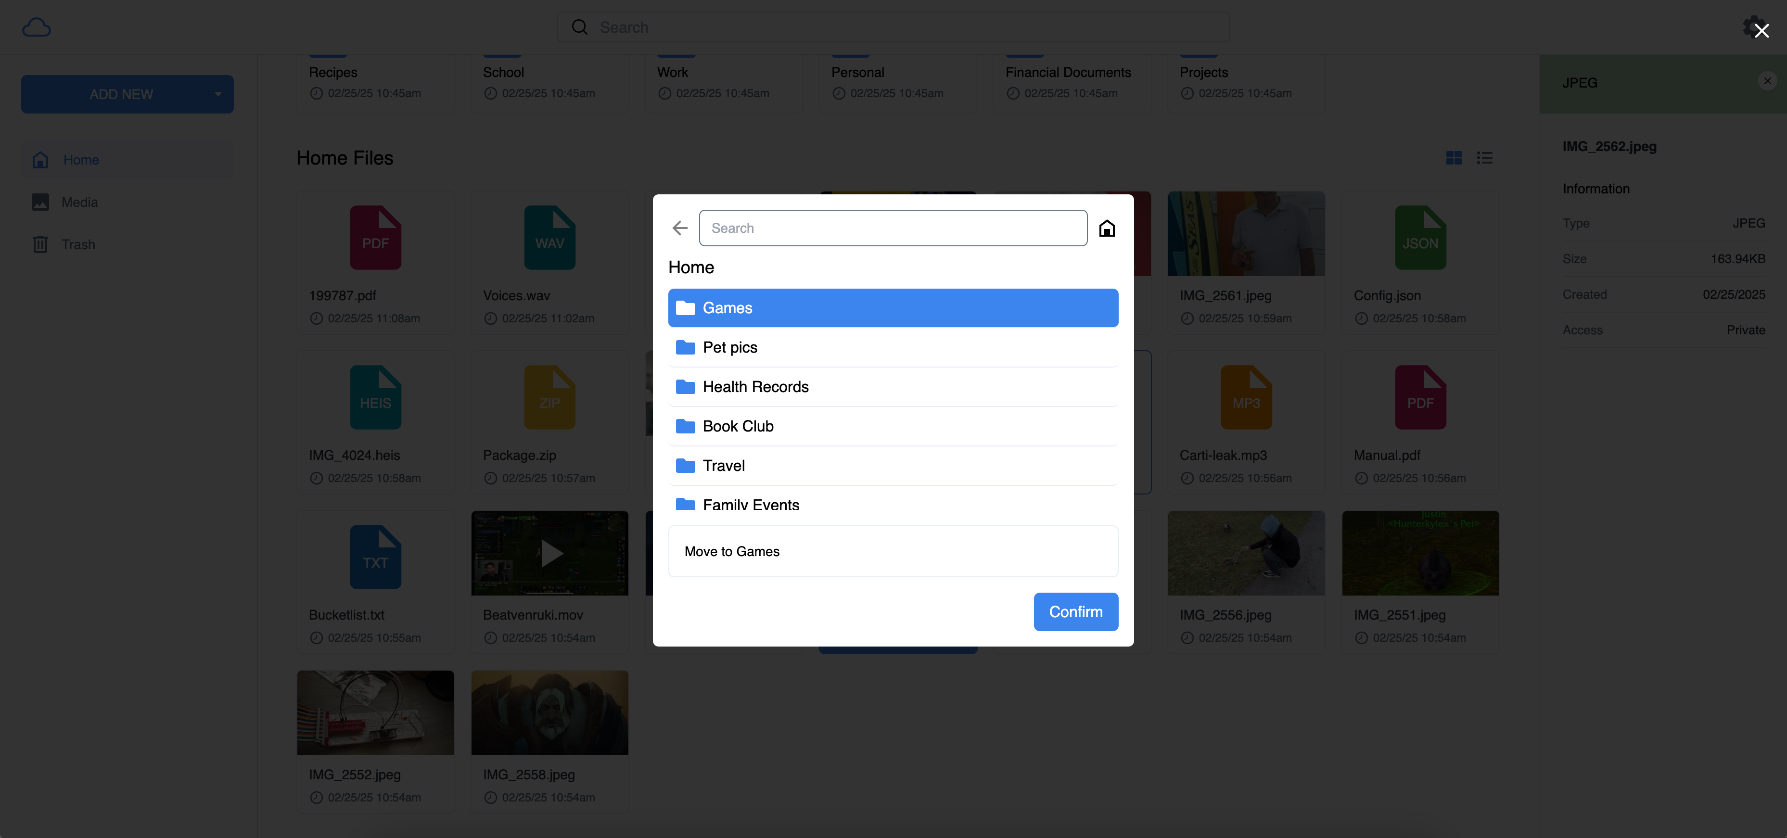Click the Package.zip file icon

549,397
